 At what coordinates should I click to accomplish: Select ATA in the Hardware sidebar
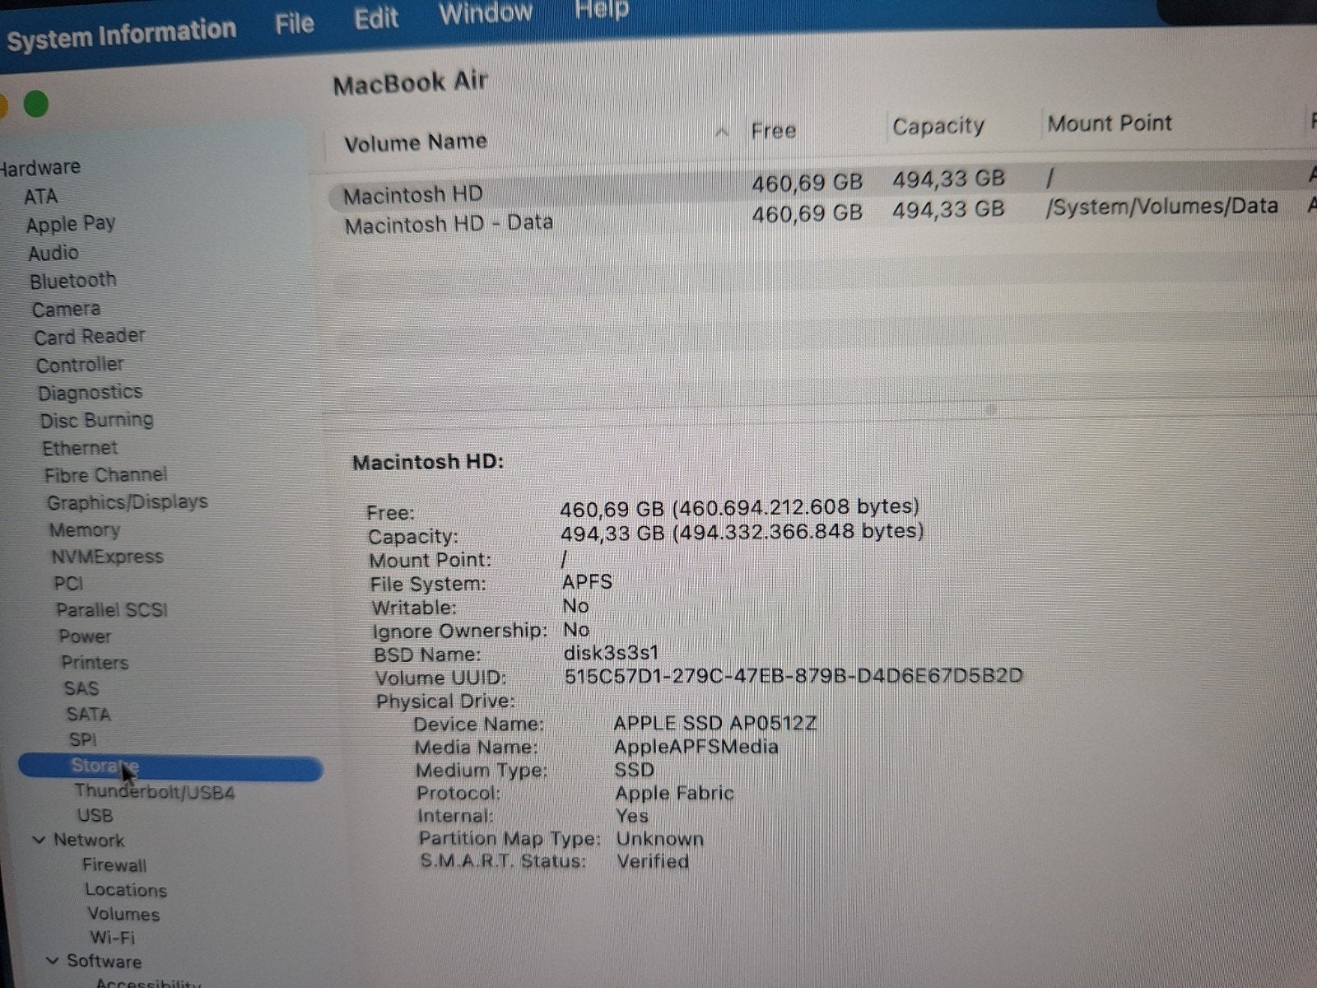click(40, 197)
